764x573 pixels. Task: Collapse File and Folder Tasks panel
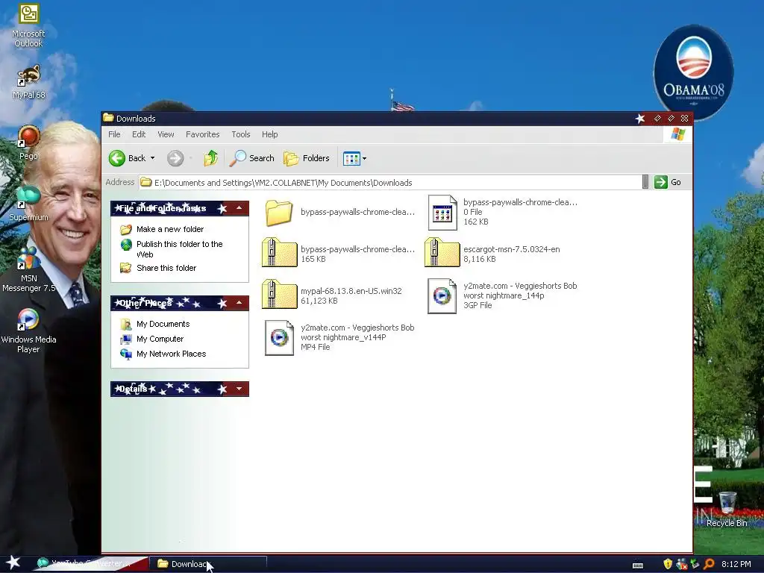tap(239, 208)
